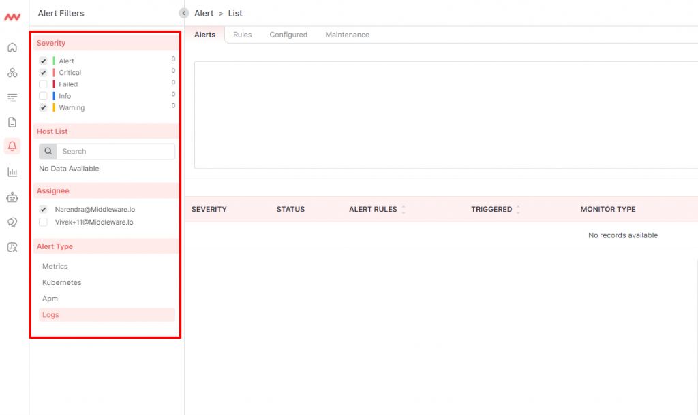Switch to the Rules tab
Screen dimensions: 698x415
click(242, 34)
